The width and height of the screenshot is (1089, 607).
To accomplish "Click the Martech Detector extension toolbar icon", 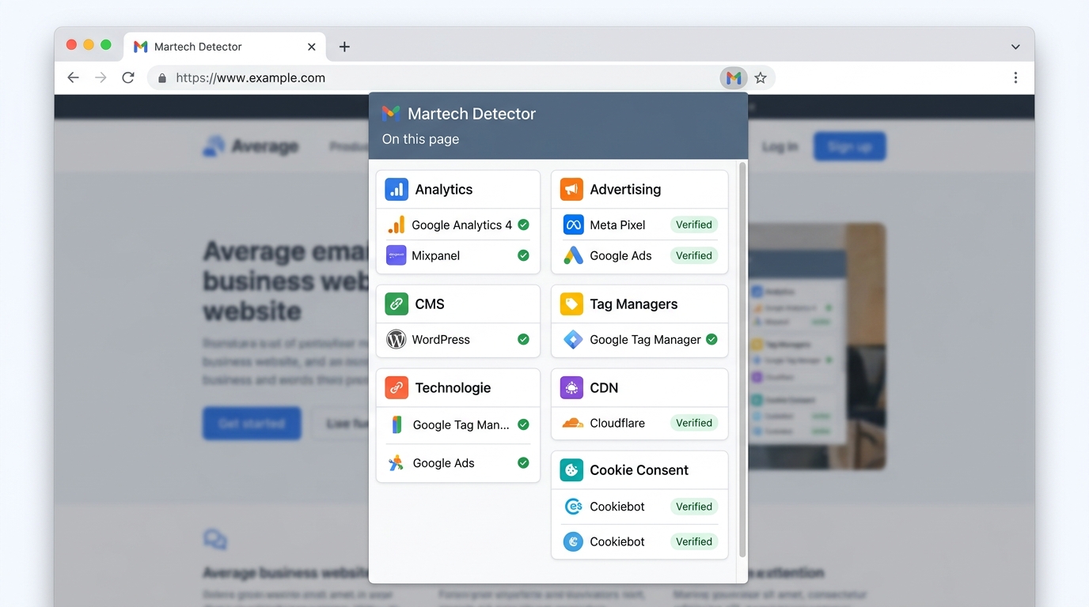I will point(734,77).
